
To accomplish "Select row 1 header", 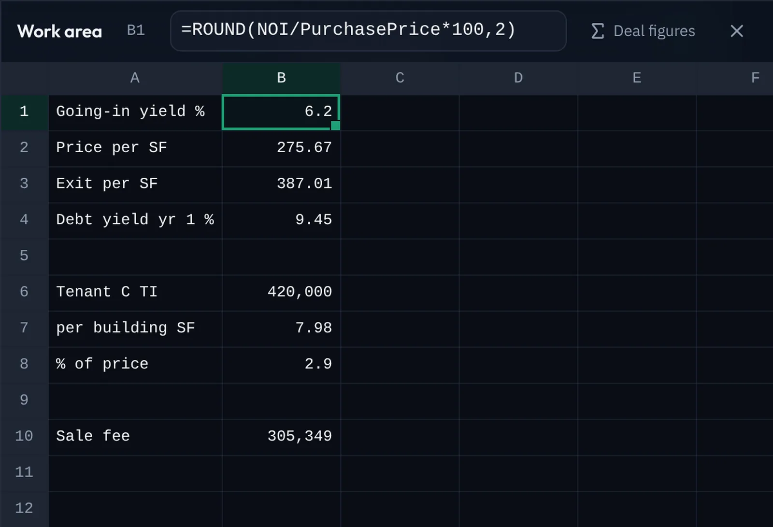I will (x=24, y=112).
